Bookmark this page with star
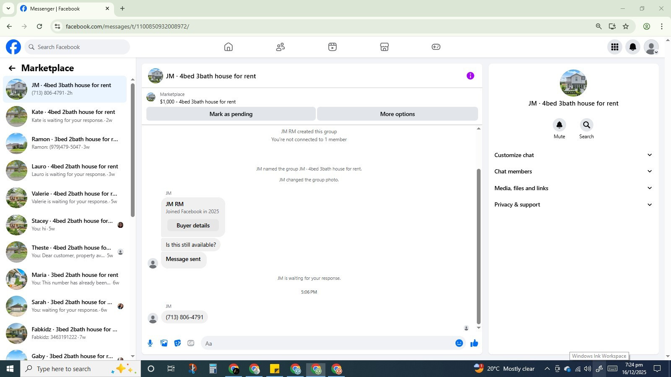Image resolution: width=671 pixels, height=377 pixels. point(626,26)
